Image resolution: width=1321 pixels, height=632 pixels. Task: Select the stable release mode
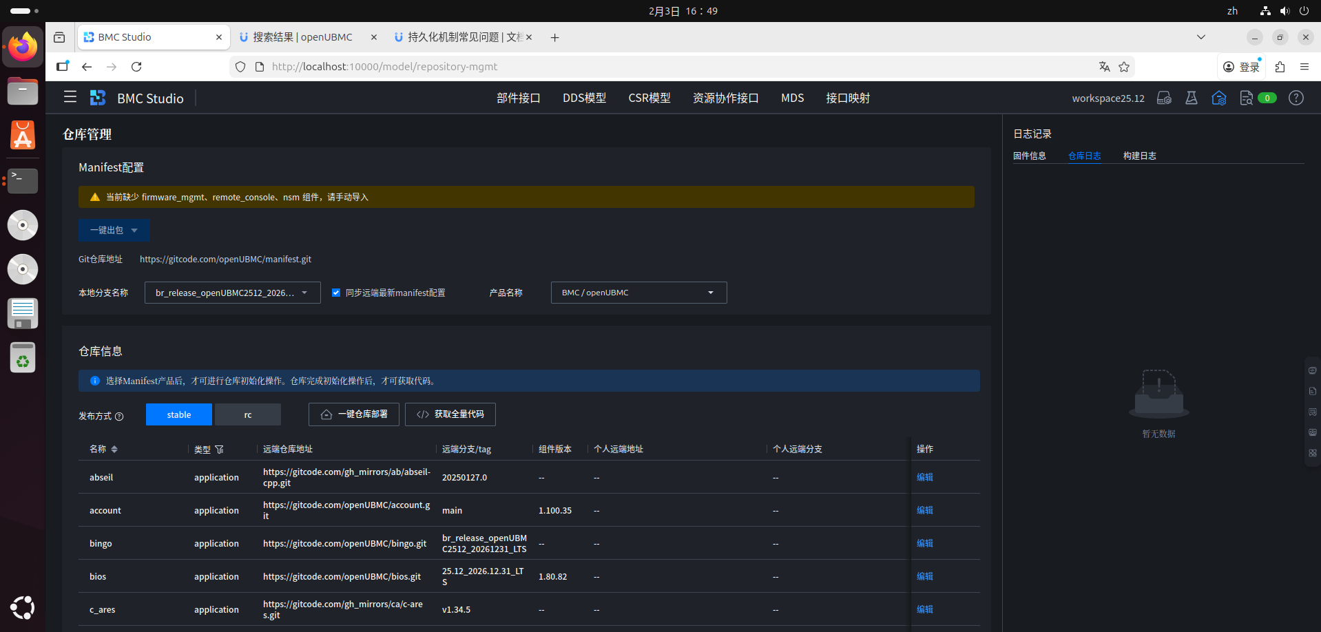click(x=179, y=414)
